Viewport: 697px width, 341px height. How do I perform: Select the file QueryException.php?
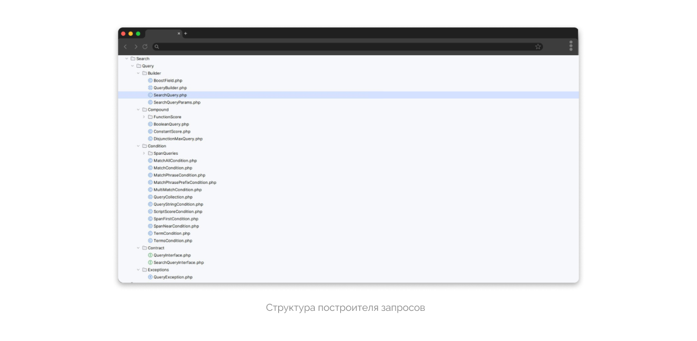(173, 277)
